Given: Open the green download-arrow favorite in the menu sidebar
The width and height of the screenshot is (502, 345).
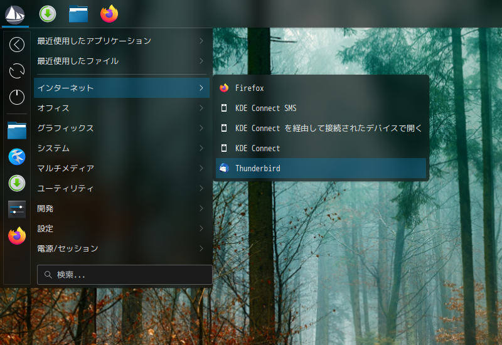Looking at the screenshot, I should coord(17,183).
